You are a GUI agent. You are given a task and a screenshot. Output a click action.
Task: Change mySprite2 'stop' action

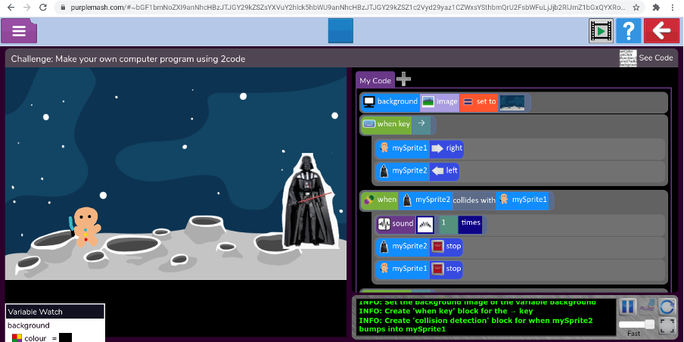(446, 247)
